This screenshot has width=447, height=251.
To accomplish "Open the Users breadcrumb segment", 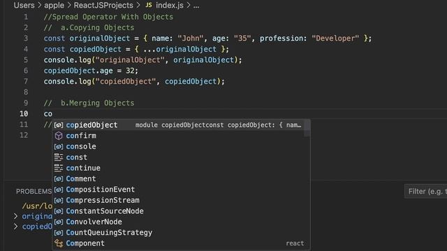I will pos(24,5).
